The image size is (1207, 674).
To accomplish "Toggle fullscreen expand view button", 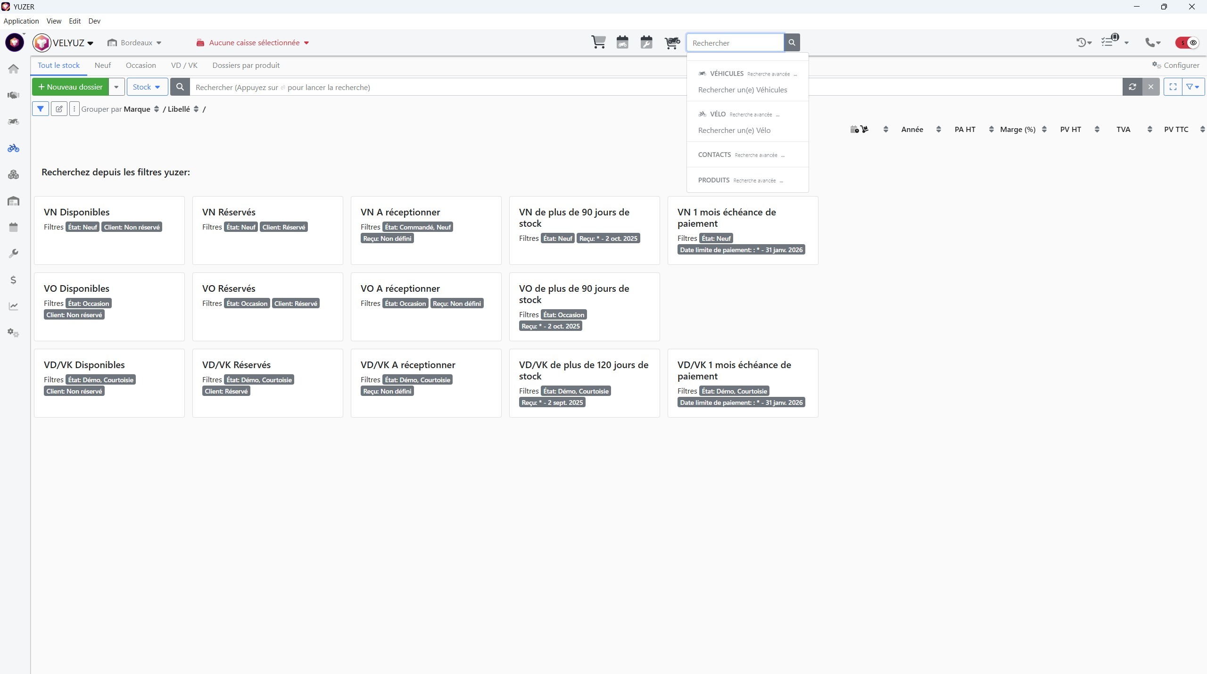I will pyautogui.click(x=1173, y=87).
